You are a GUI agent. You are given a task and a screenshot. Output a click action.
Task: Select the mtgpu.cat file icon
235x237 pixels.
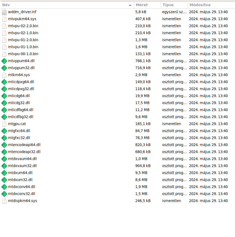[4, 124]
